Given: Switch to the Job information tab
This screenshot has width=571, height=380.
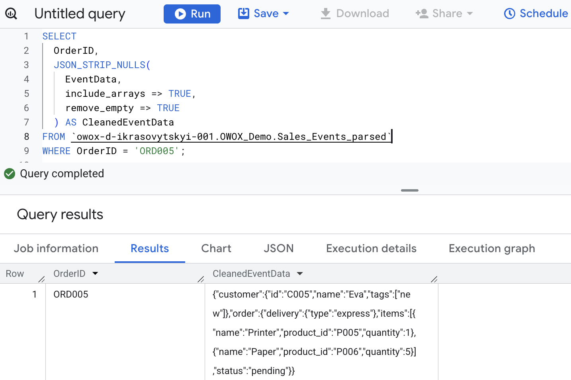Looking at the screenshot, I should point(56,249).
